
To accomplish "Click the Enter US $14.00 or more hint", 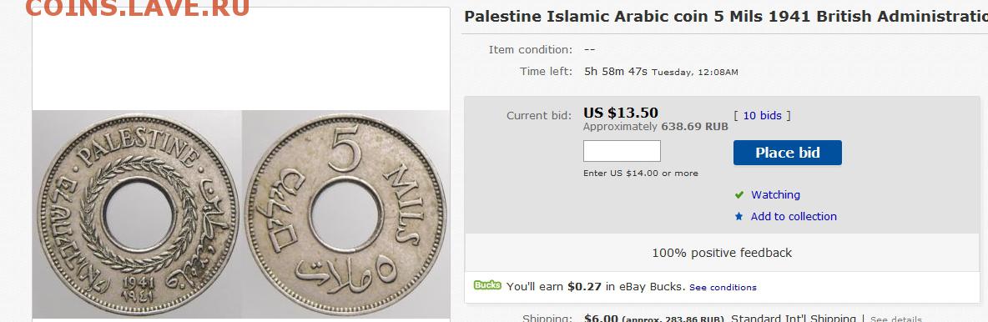I will [640, 174].
